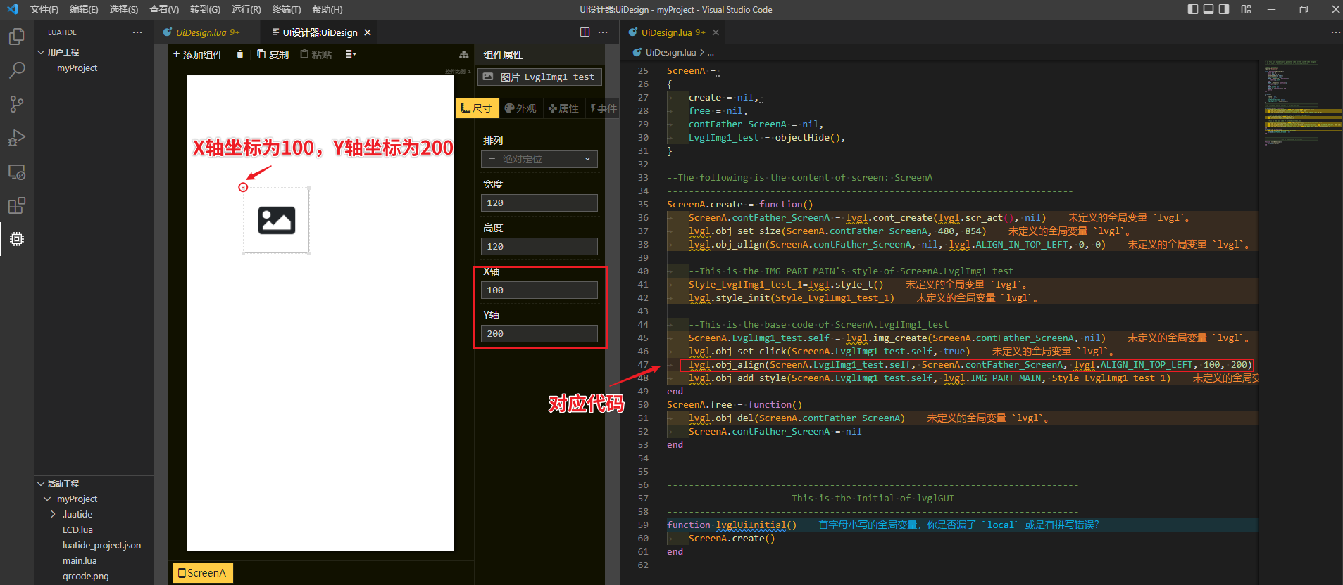Click the LuatIDE chip icon in activity bar
The height and width of the screenshot is (585, 1343).
[x=17, y=239]
